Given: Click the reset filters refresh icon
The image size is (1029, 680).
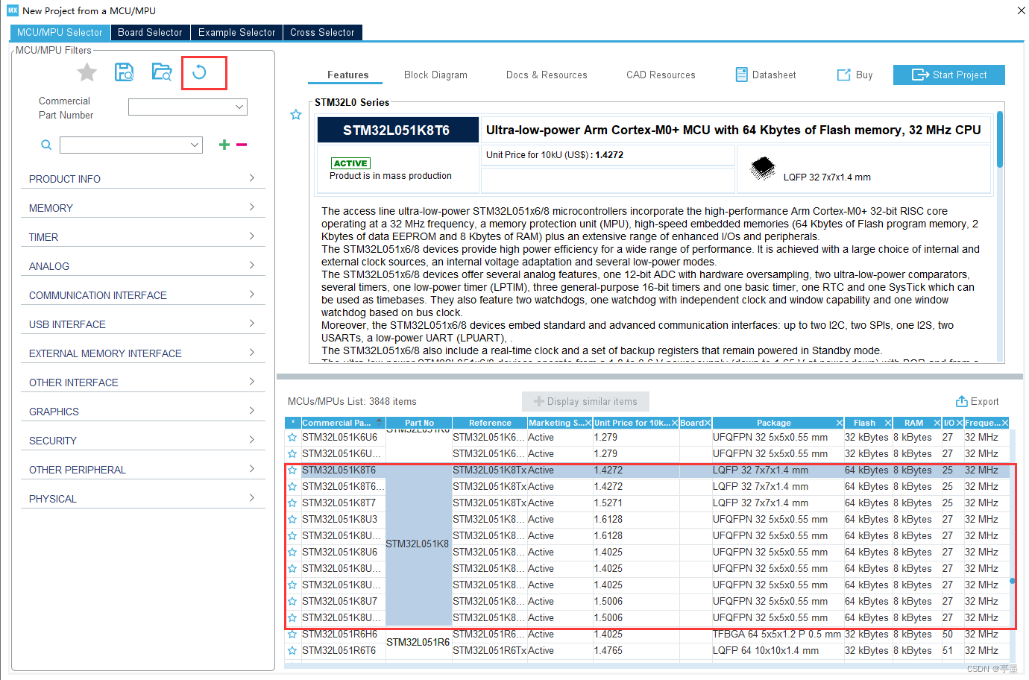Looking at the screenshot, I should click(x=199, y=72).
